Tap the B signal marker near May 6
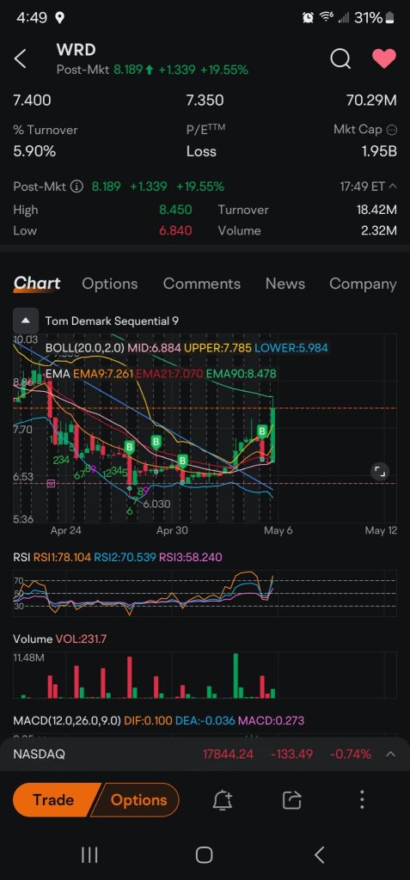The height and width of the screenshot is (880, 410). (261, 431)
